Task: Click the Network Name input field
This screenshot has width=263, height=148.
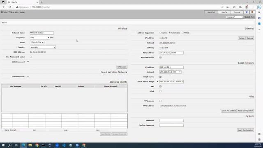Action: pos(42,33)
